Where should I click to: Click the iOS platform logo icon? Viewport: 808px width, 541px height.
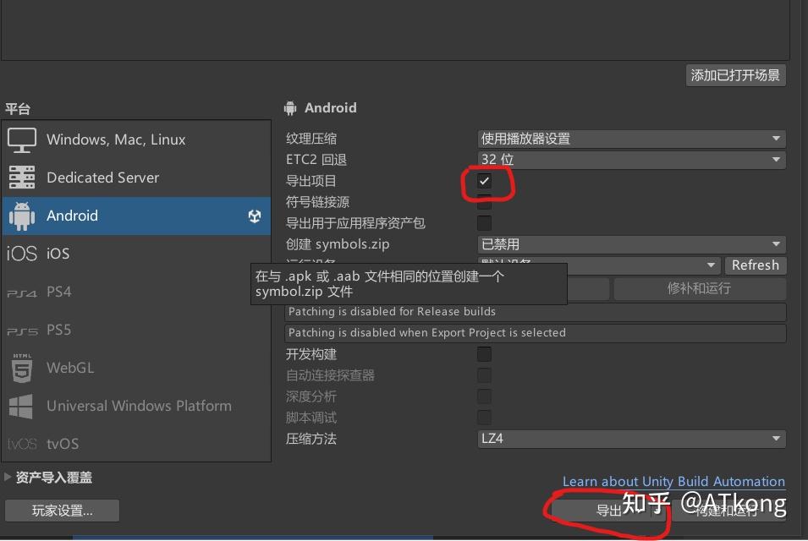tap(22, 254)
